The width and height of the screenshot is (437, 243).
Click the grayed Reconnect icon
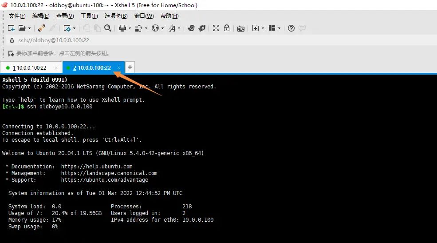(52, 28)
